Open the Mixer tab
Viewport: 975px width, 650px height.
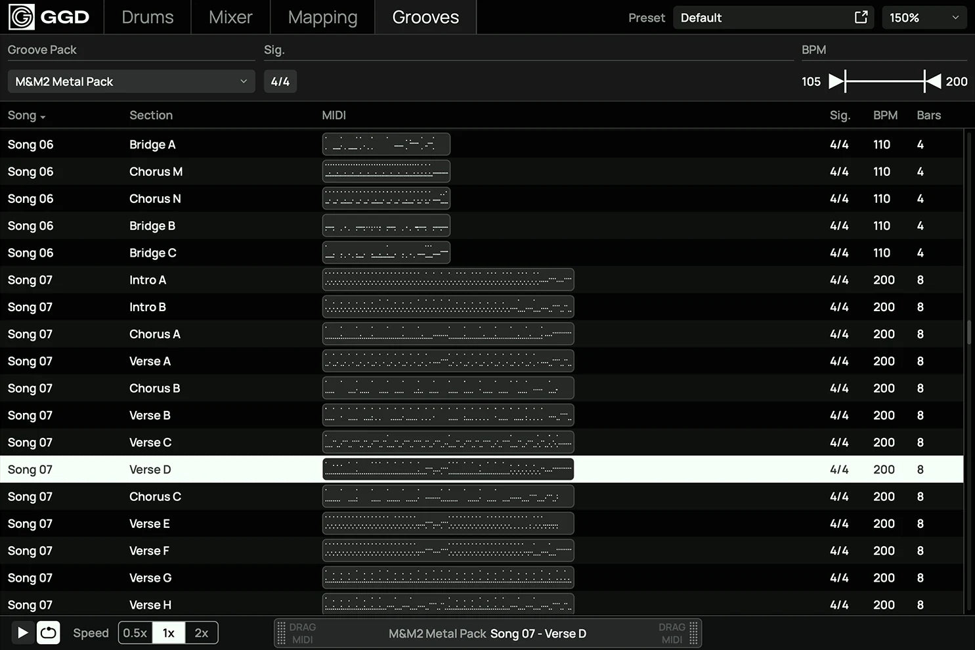tap(230, 17)
